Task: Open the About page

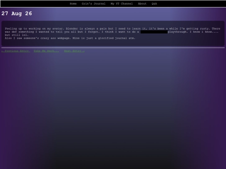Action: 142,4
